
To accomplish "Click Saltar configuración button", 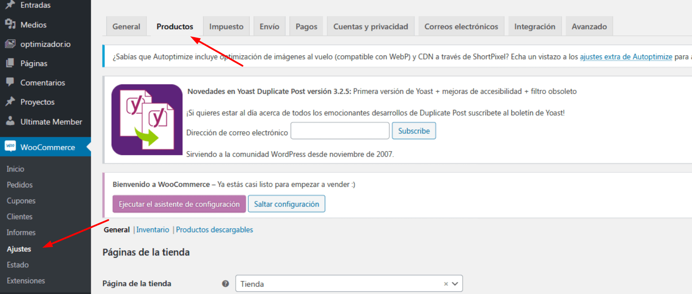I will tap(287, 204).
